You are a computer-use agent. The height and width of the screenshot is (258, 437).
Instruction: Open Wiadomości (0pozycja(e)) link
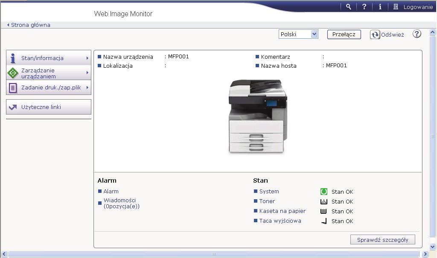[x=122, y=203]
